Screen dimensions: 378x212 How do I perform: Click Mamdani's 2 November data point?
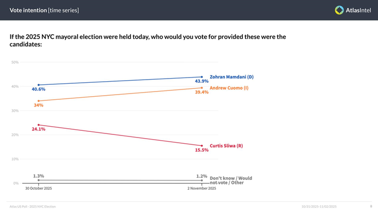[202, 77]
